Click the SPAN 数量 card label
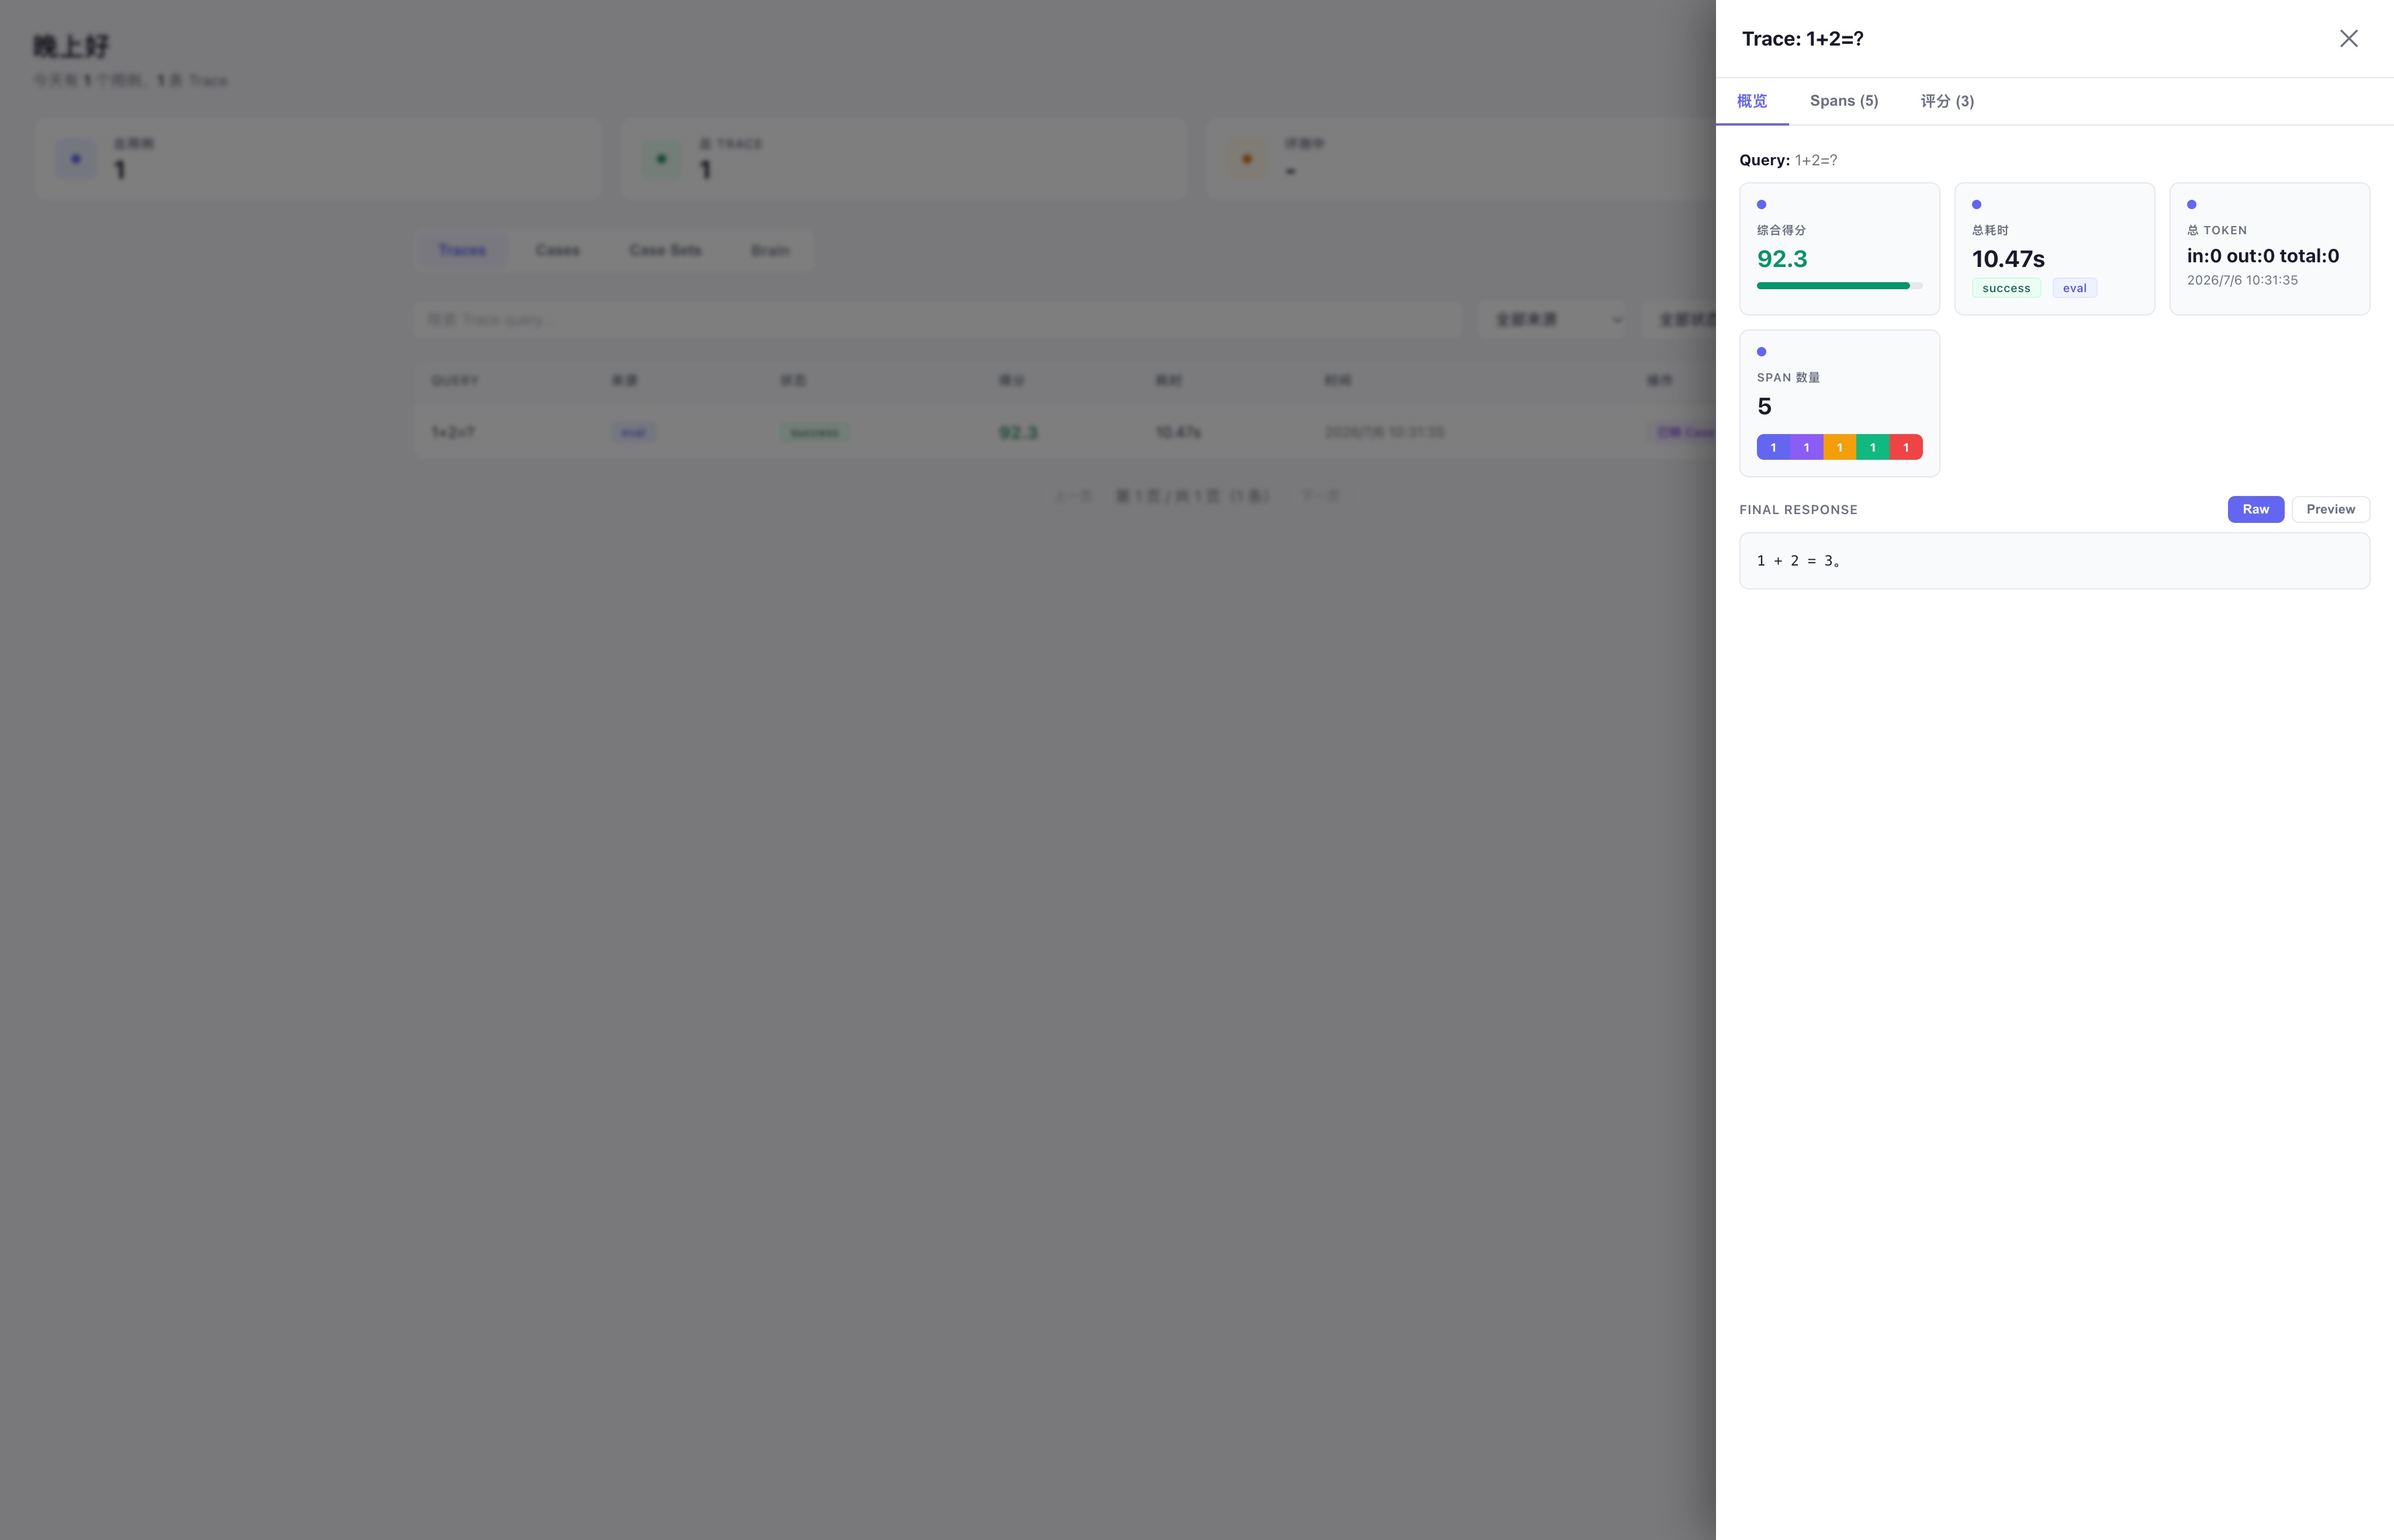 [1788, 377]
